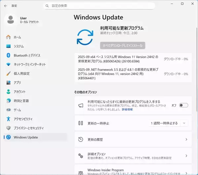
Task: Open the 詳細情報 link
Action: 127,109
